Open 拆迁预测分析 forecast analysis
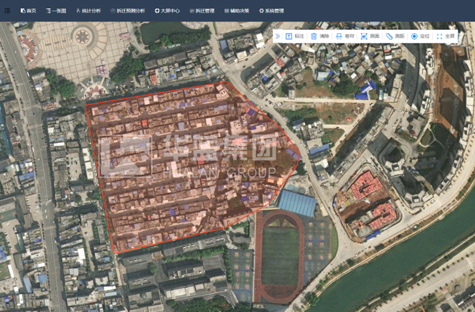This screenshot has height=312, width=475. (x=127, y=11)
